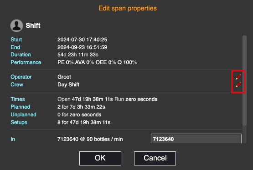Click the Shift heading text

[33, 25]
